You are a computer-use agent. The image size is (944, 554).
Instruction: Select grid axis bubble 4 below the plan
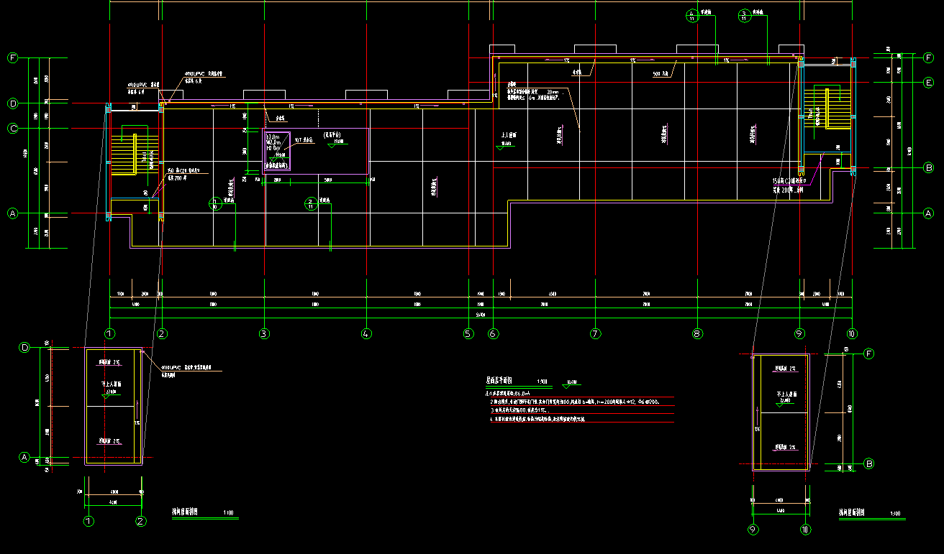tap(366, 333)
